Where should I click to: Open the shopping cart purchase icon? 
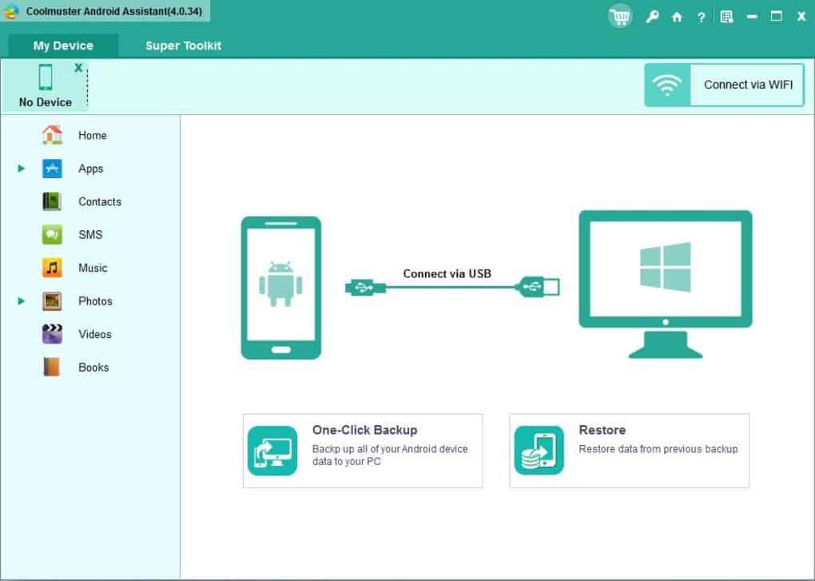(619, 16)
